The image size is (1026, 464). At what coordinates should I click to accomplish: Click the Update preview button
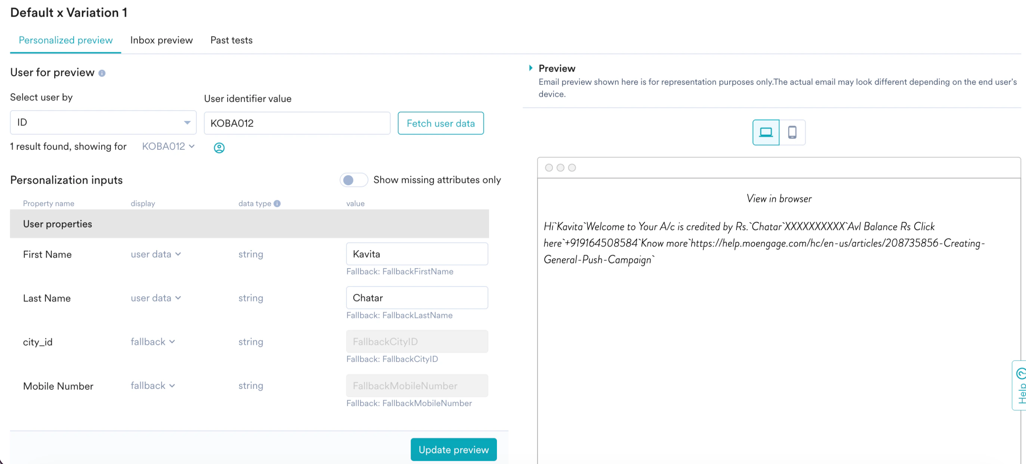453,450
